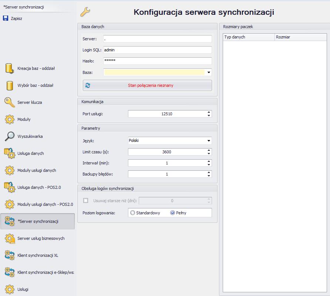Screen dimensions: 330x296
Task: Decrease Backupy błędów value
Action: click(x=209, y=176)
